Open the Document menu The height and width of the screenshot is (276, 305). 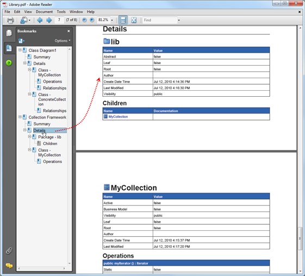(x=44, y=12)
